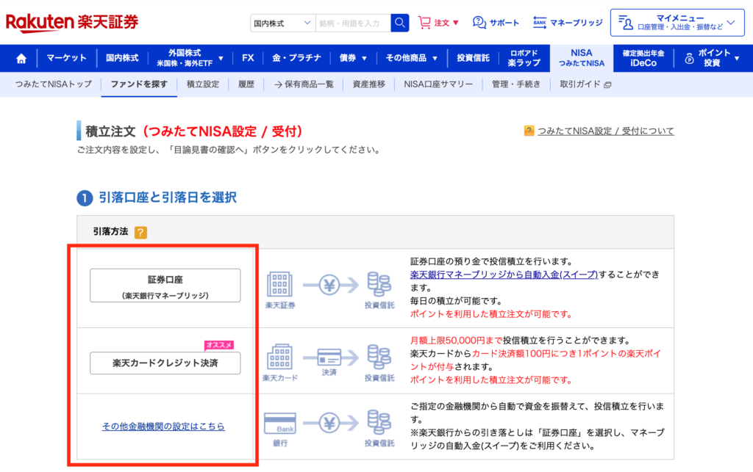Switch to つみたてNISAトップ sub-tab

point(53,84)
